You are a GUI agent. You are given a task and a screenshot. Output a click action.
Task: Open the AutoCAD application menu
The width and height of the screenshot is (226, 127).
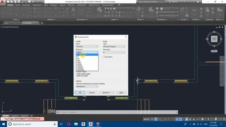pos(2,2)
